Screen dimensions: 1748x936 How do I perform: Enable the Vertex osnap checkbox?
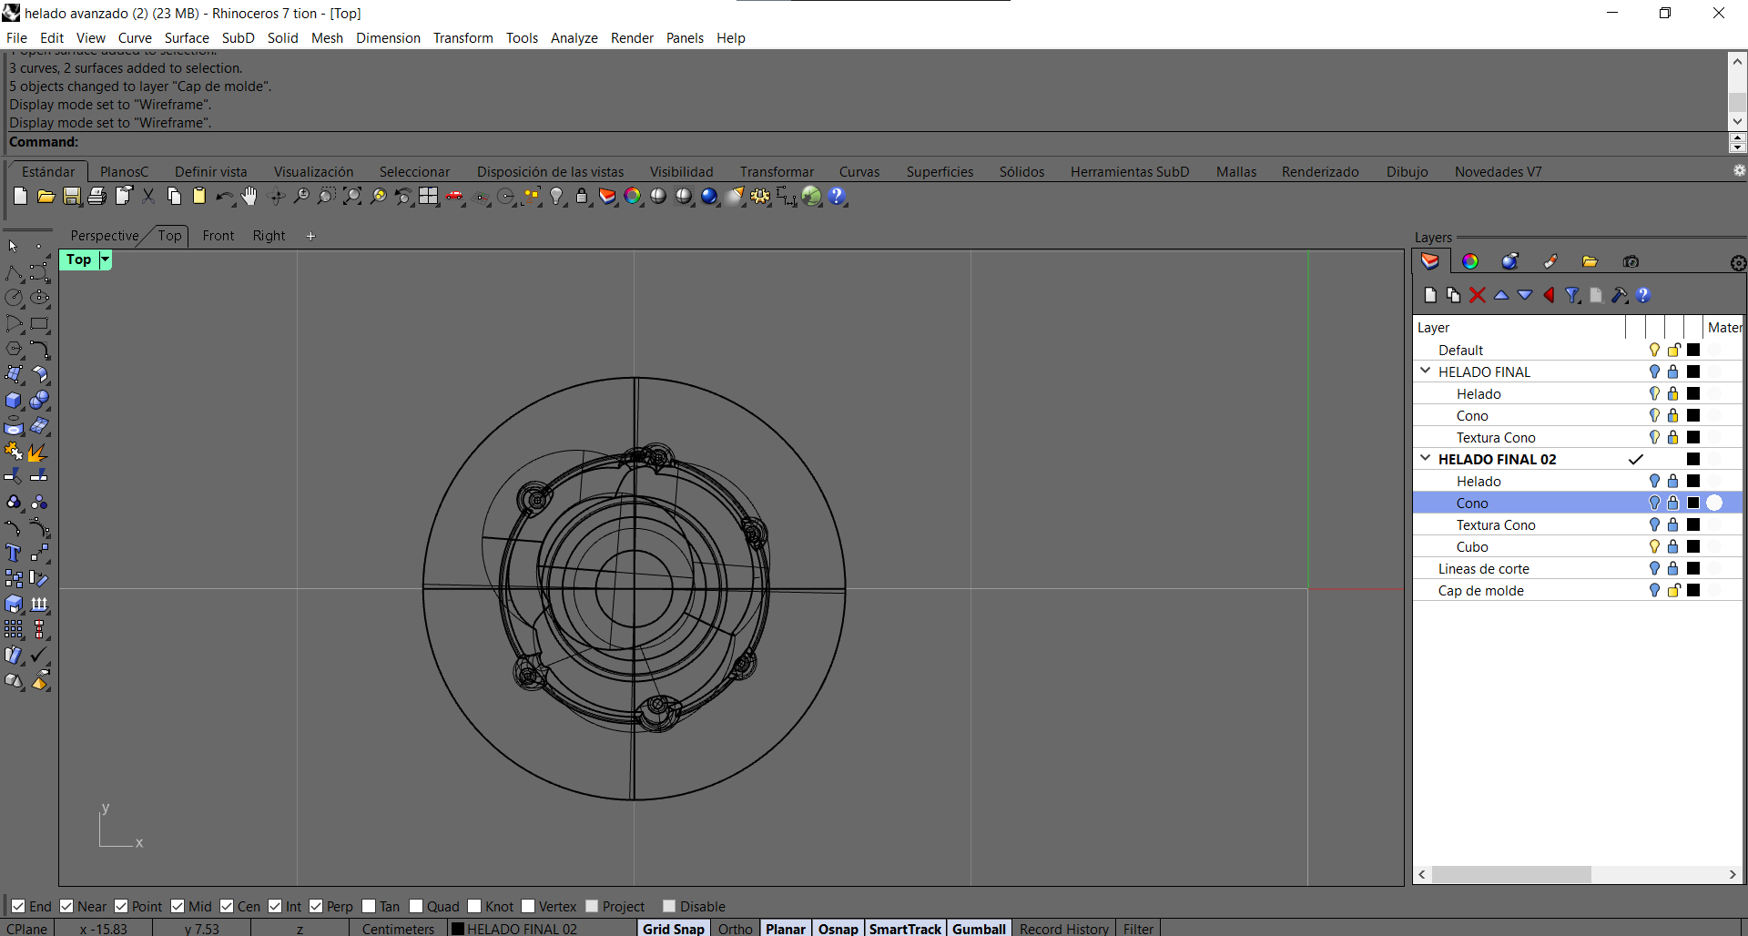pyautogui.click(x=528, y=906)
